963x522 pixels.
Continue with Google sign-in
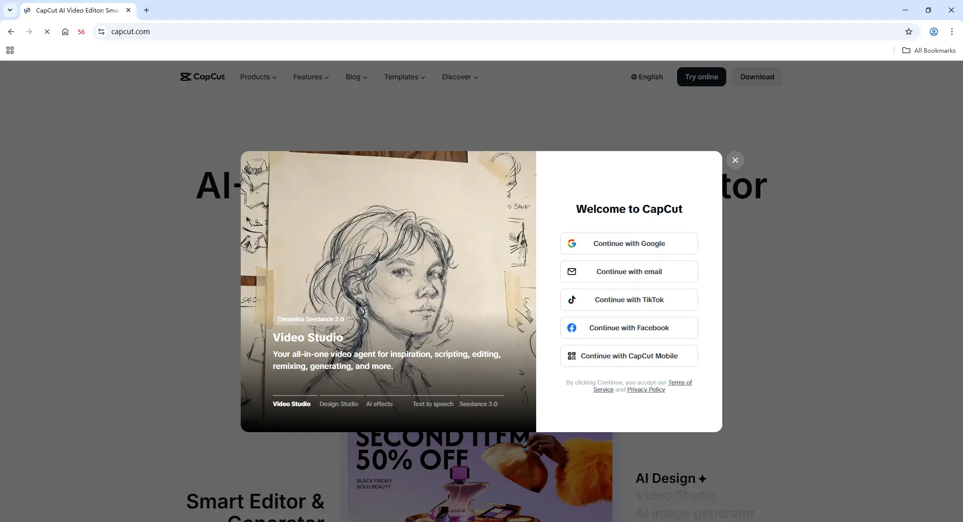[629, 243]
